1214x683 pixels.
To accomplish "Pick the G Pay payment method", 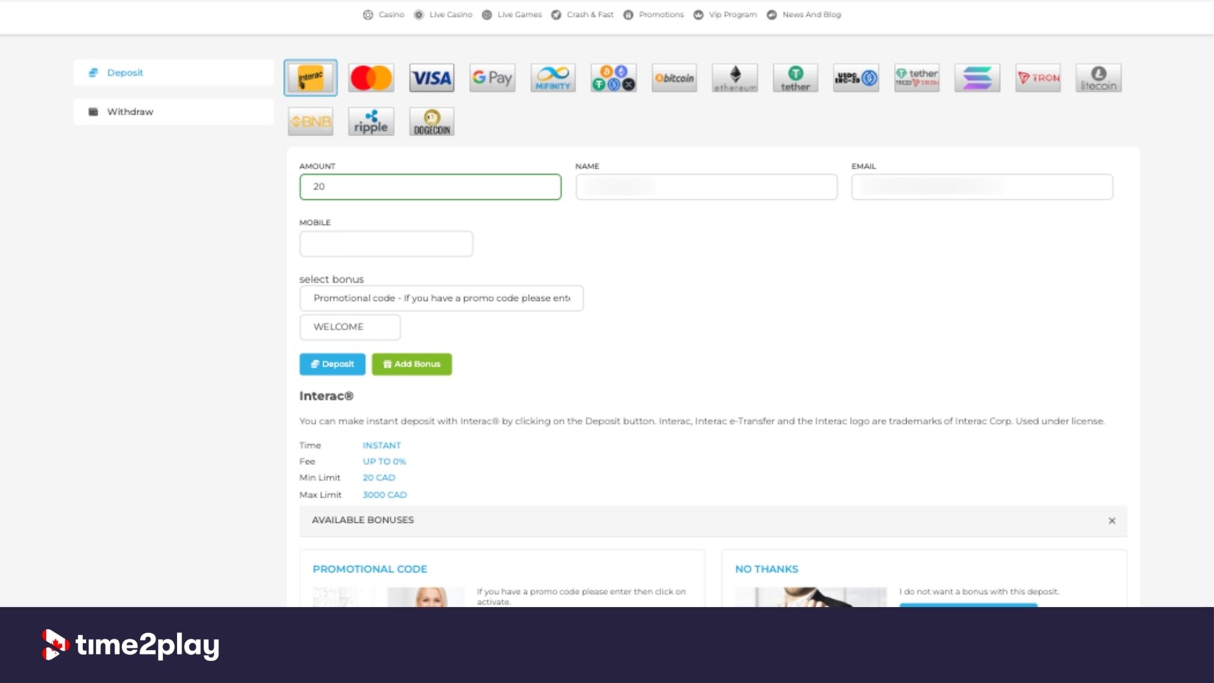I will [493, 78].
